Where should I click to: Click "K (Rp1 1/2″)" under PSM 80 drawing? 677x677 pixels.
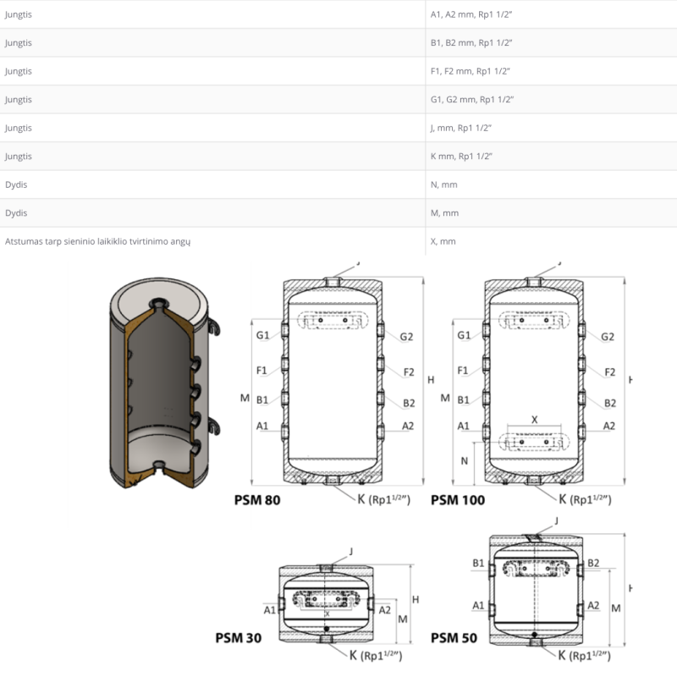(x=384, y=499)
